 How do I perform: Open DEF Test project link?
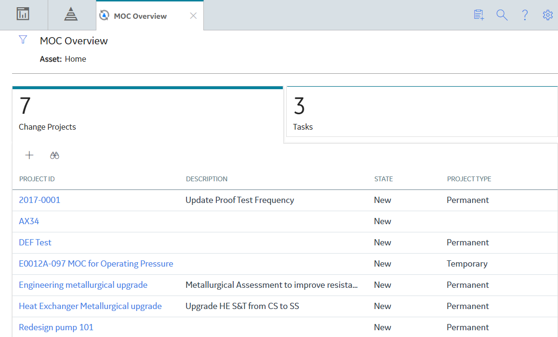(x=35, y=242)
